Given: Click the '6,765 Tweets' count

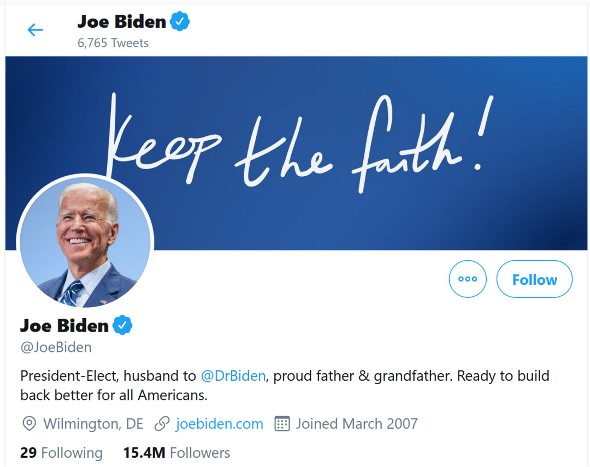Looking at the screenshot, I should [x=113, y=43].
